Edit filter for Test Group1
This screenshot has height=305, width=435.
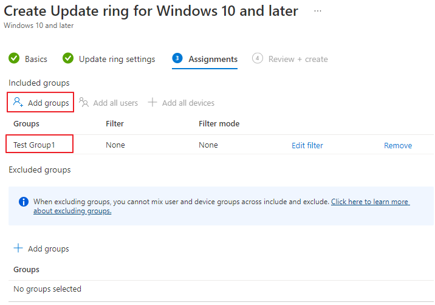click(307, 145)
